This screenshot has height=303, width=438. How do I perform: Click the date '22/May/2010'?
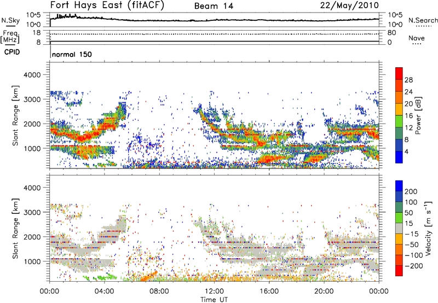click(x=349, y=5)
